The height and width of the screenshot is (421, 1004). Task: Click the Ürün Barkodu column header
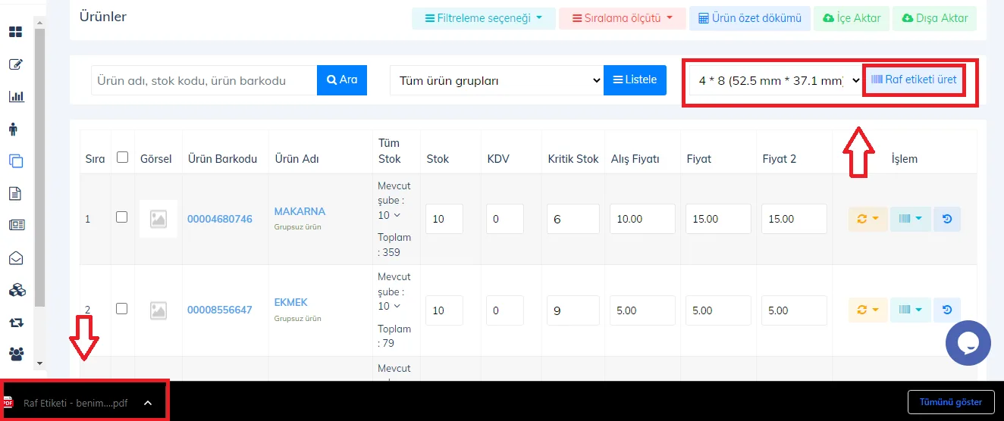tap(223, 159)
